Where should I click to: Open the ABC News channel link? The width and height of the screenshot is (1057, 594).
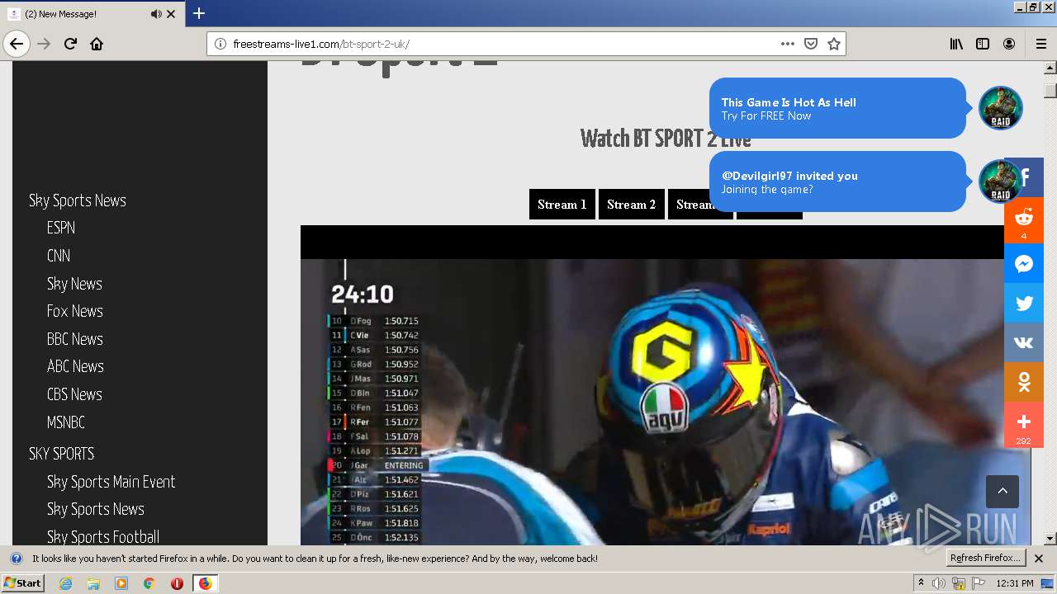tap(75, 366)
